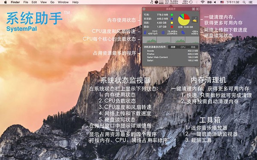Open Time Machine icon in menu bar
This screenshot has width=257, height=160.
point(191,2)
